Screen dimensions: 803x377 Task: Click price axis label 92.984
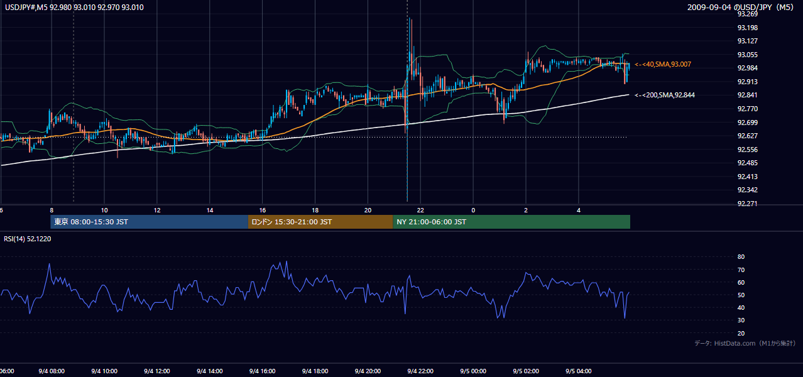click(747, 68)
